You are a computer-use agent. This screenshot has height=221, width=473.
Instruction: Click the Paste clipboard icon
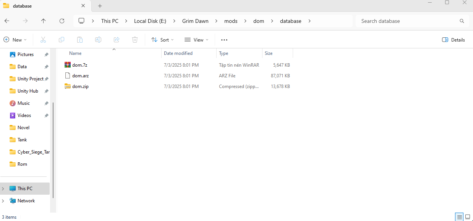click(x=80, y=40)
